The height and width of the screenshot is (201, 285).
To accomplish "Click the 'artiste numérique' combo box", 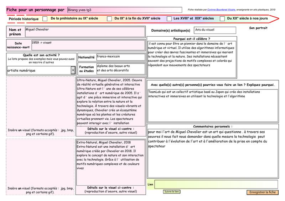I will pos(38,70).
